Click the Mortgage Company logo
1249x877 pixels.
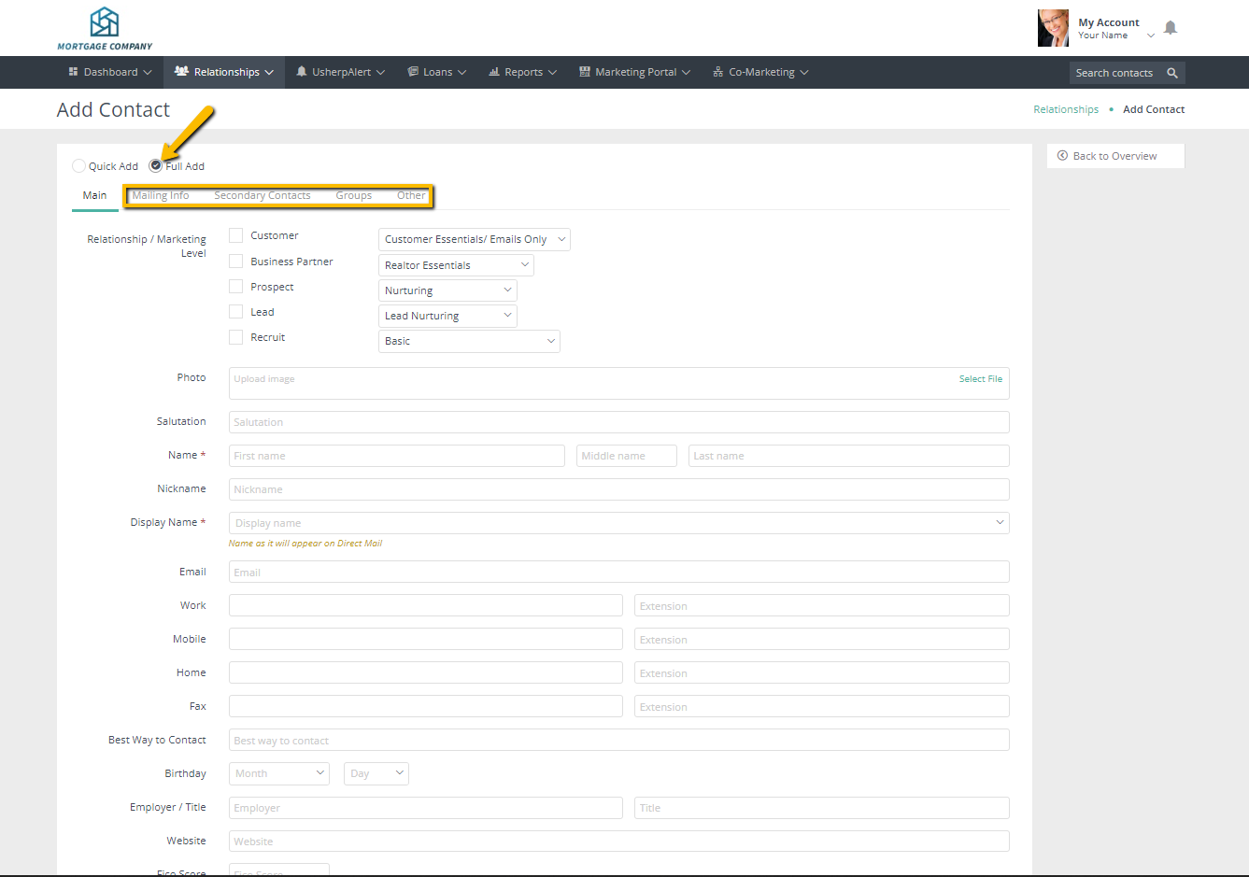[x=105, y=29]
